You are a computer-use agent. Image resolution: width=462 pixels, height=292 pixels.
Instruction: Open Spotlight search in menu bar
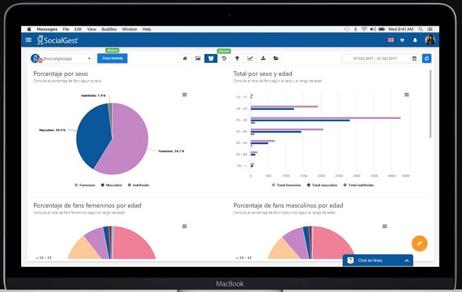[420, 29]
